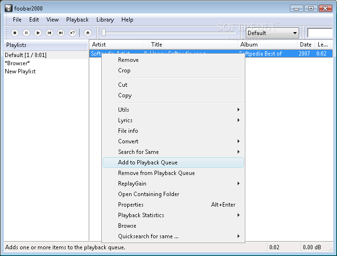Viewport: 337px width, 256px height.
Task: Go to the previous track
Action: point(49,33)
